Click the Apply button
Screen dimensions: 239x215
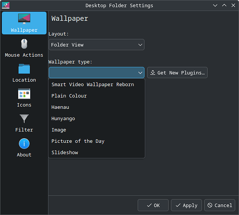(186, 205)
